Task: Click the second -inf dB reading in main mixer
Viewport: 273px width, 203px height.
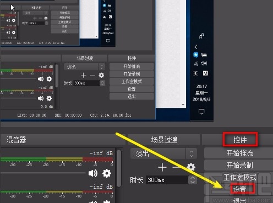Action: (101, 186)
